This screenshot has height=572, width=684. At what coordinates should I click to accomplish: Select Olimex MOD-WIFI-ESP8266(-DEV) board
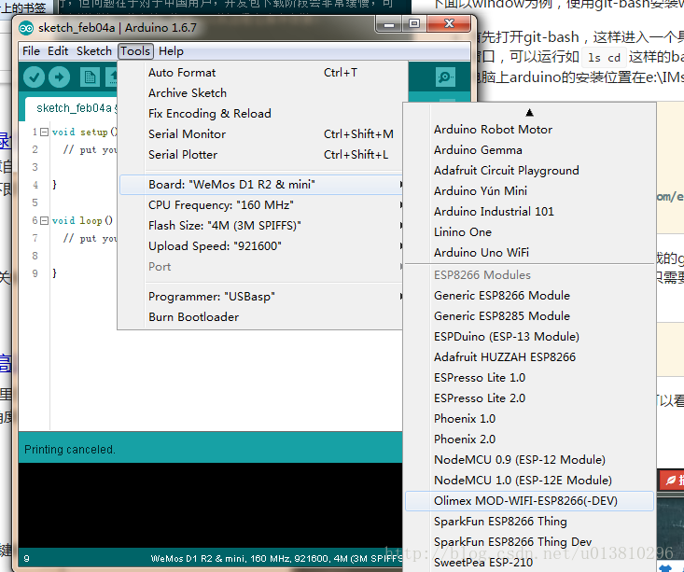click(529, 501)
